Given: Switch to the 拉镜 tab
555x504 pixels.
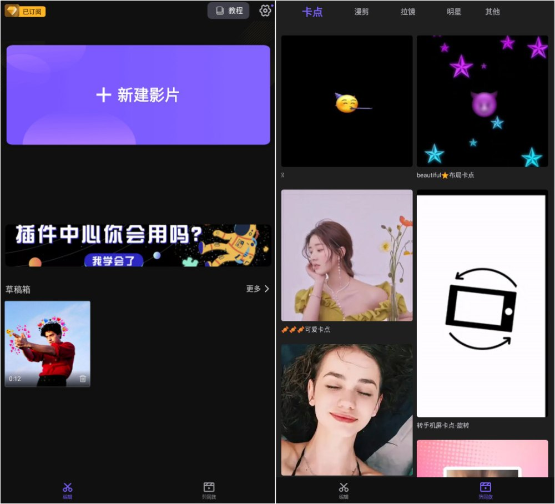Looking at the screenshot, I should [408, 12].
